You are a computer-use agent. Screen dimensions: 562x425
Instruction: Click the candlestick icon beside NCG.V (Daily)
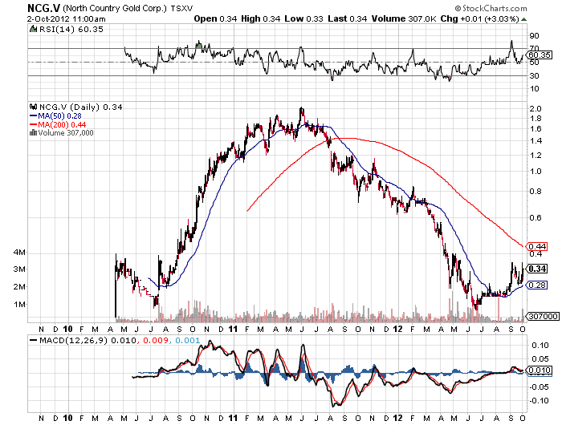(x=34, y=107)
